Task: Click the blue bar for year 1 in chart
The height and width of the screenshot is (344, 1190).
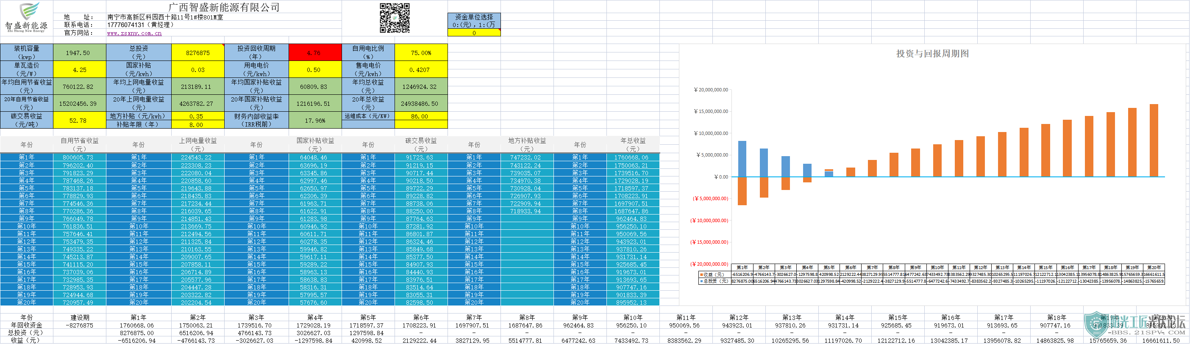Action: click(x=742, y=159)
